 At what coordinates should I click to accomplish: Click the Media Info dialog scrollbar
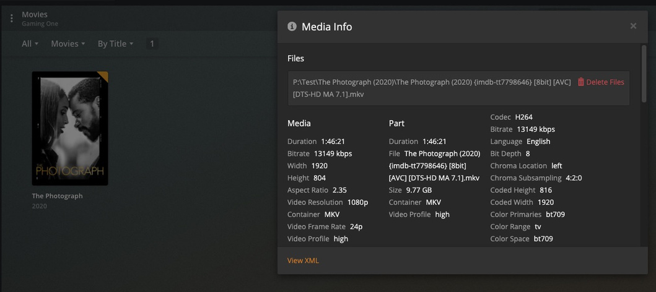pyautogui.click(x=644, y=74)
